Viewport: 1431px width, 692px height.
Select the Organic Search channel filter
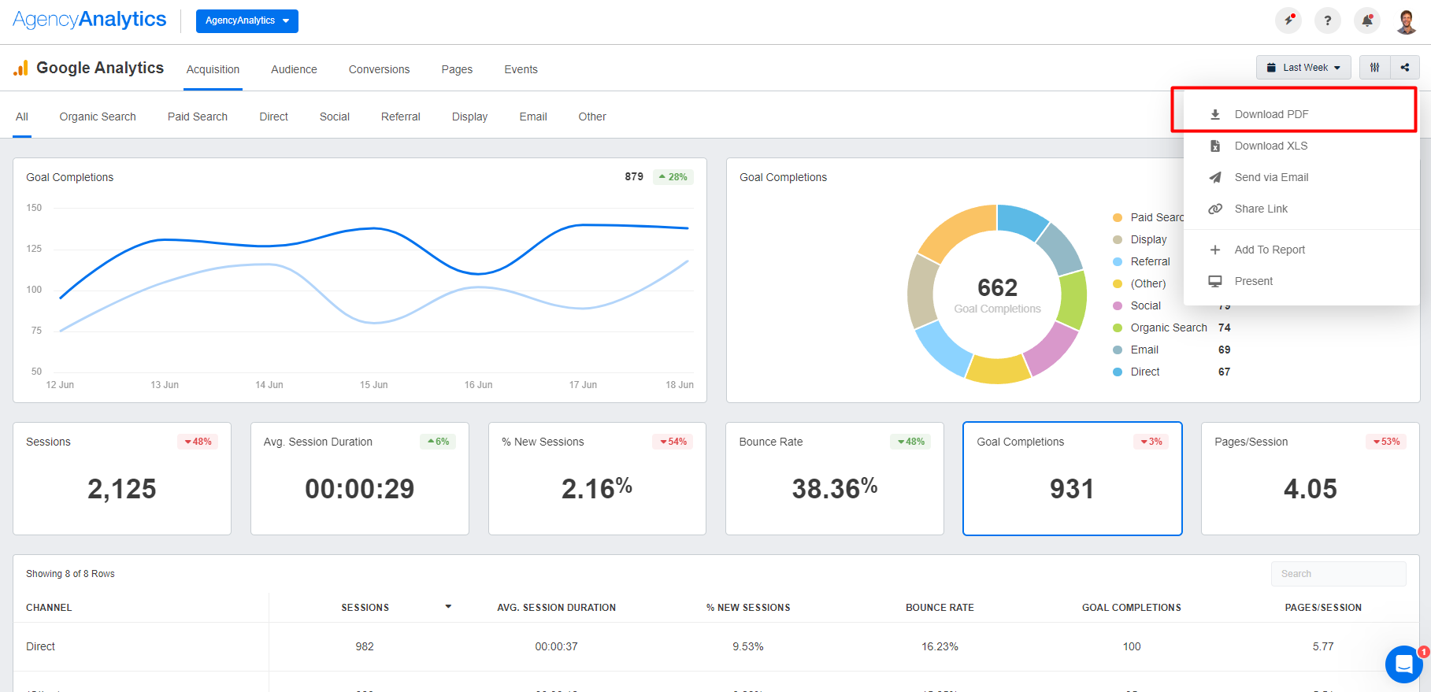(98, 117)
